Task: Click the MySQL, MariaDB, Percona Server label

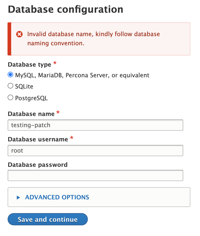Action: pos(82,75)
